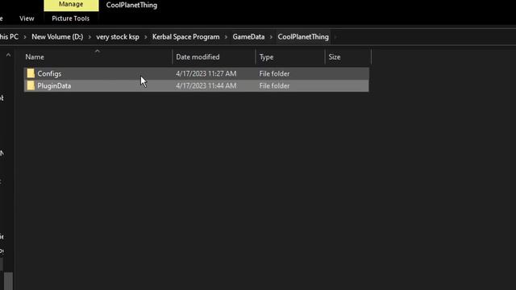The height and width of the screenshot is (290, 516).
Task: Click CoolPlanetThing breadcrumb segment
Action: (x=303, y=37)
